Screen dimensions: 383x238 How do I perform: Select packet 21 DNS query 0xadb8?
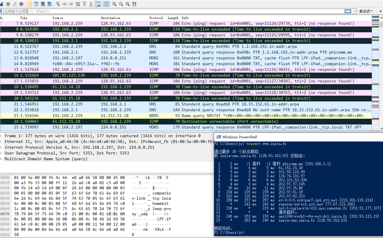pos(186,104)
